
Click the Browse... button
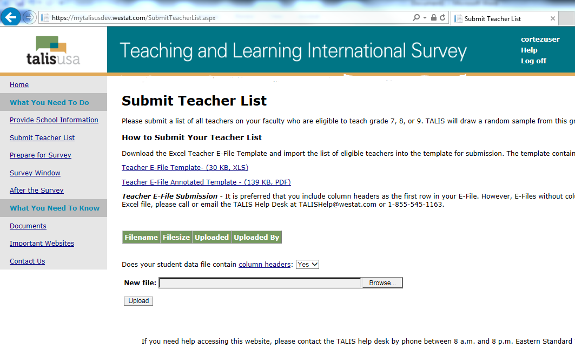click(x=382, y=283)
